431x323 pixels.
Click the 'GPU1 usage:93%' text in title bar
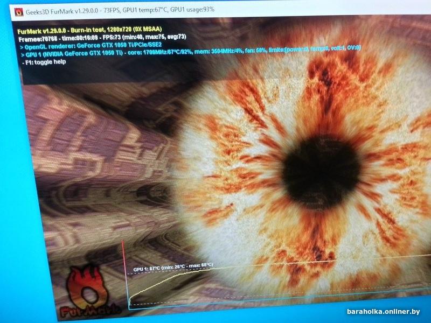192,9
